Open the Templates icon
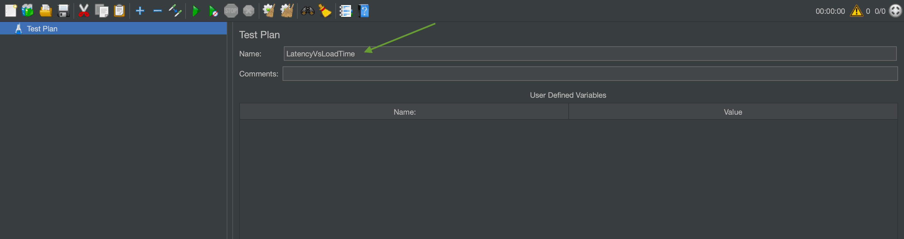The width and height of the screenshot is (904, 239). point(28,11)
